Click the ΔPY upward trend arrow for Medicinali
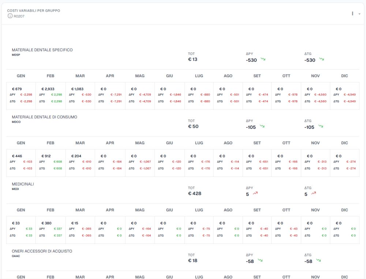This screenshot has width=366, height=279. 255,193
